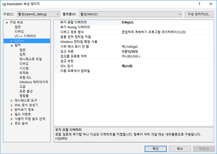Click the SDL 검사 property
The height and width of the screenshot is (154, 217).
tap(67, 66)
